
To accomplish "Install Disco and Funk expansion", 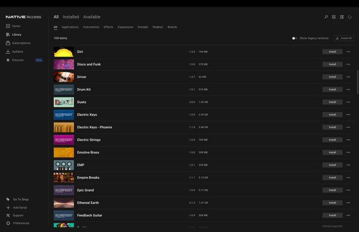I will point(333,64).
